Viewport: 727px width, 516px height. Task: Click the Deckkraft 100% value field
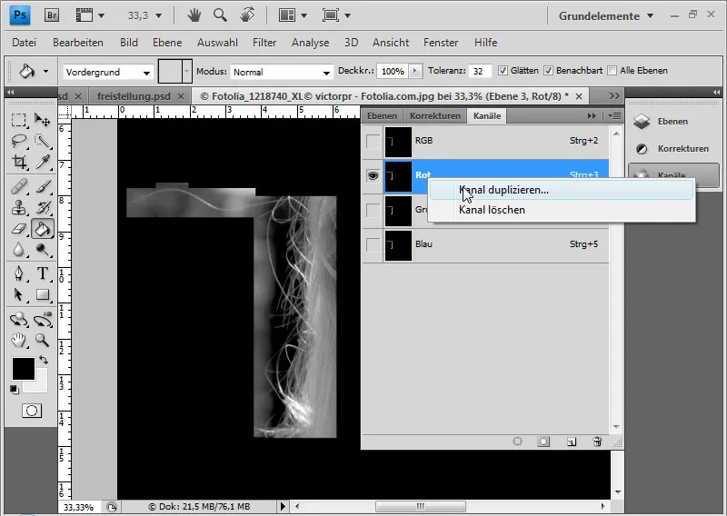393,71
